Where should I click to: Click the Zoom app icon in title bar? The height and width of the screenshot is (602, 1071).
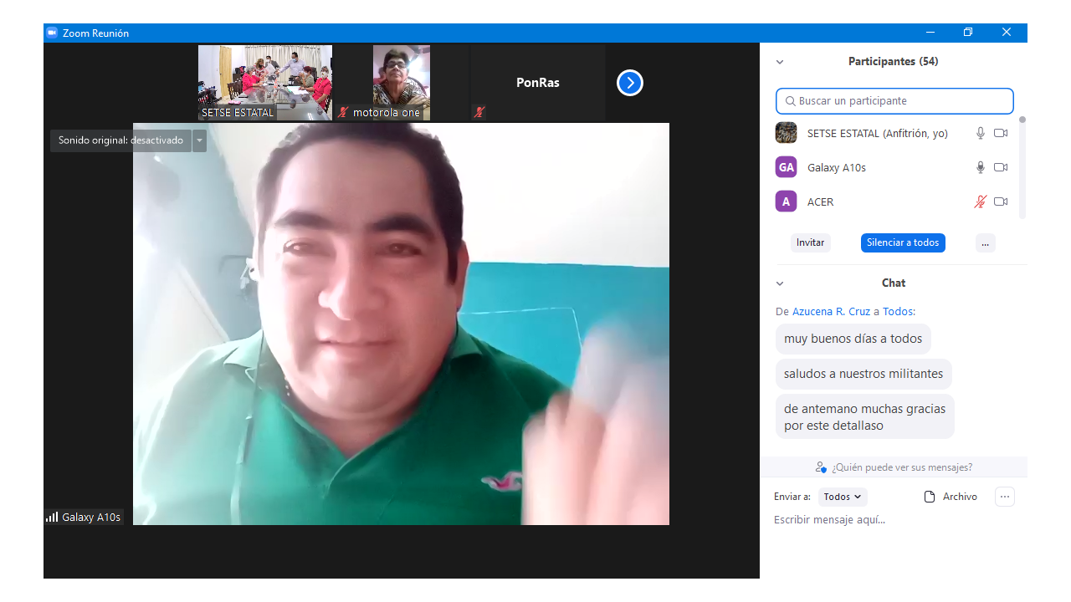click(x=51, y=33)
